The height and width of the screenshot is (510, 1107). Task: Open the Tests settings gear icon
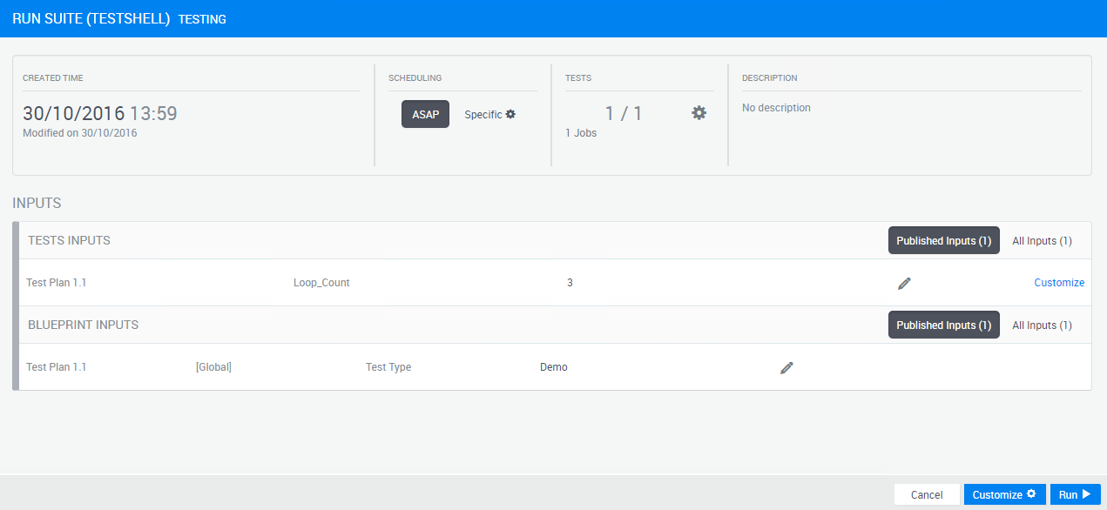[x=699, y=113]
